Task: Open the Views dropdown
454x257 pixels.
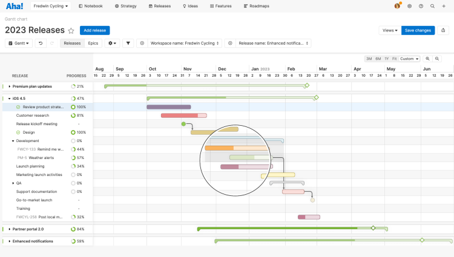Action: (390, 30)
